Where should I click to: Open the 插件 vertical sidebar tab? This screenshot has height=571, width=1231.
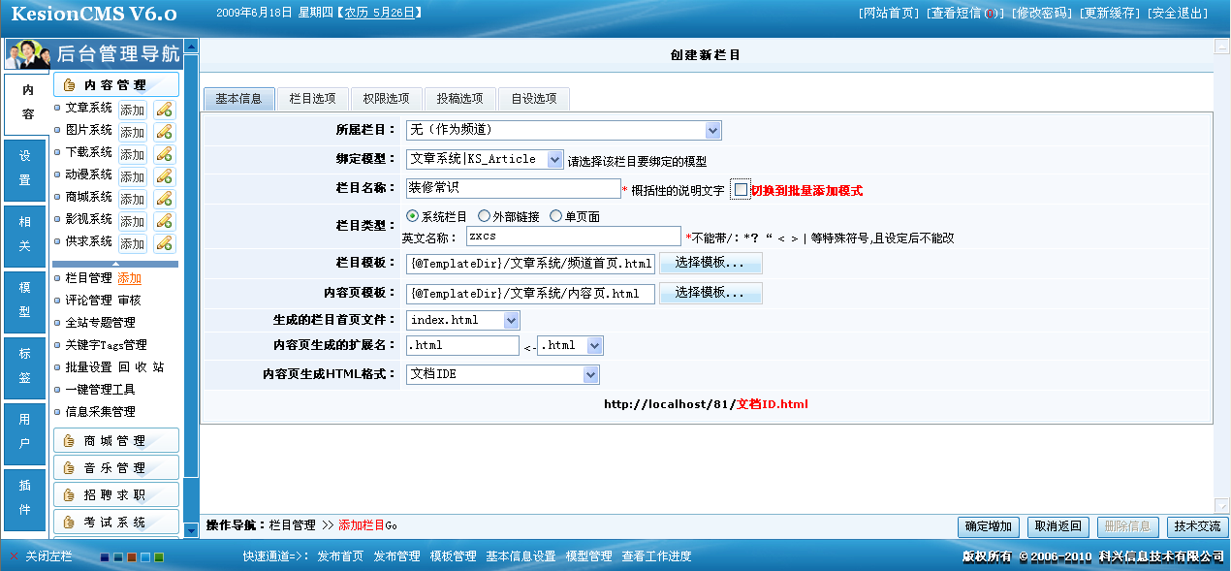(x=25, y=498)
